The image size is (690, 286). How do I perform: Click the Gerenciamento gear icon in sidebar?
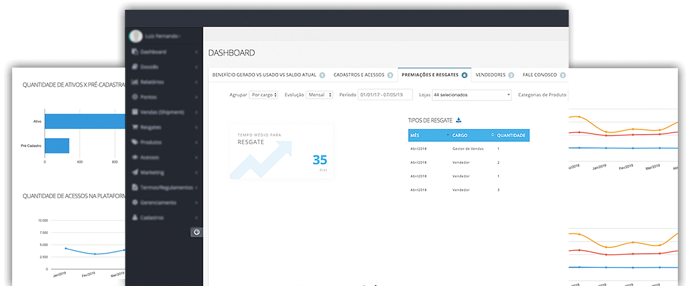135,203
